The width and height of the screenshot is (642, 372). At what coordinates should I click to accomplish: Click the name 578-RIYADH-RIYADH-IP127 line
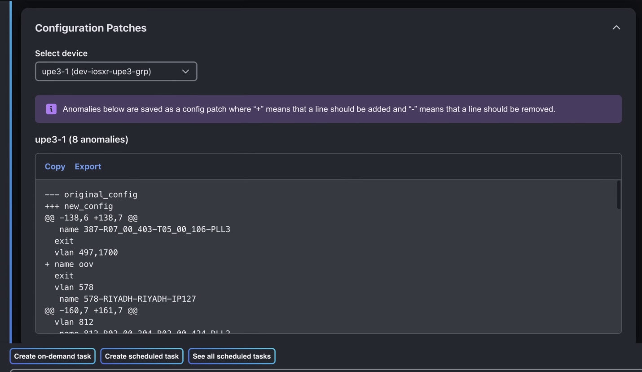(x=128, y=299)
